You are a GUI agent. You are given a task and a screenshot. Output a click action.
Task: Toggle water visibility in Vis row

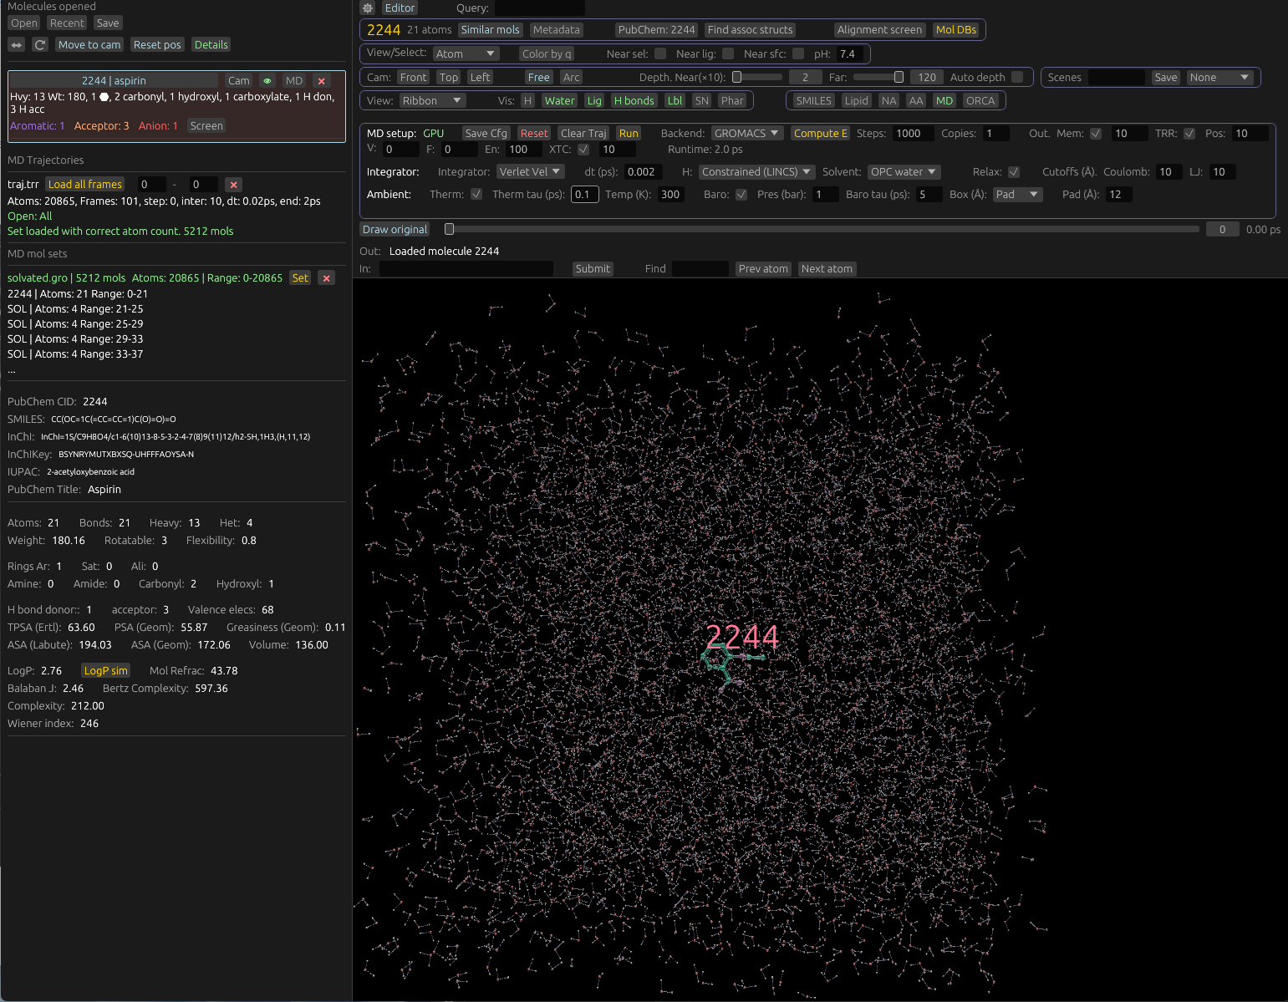[559, 101]
